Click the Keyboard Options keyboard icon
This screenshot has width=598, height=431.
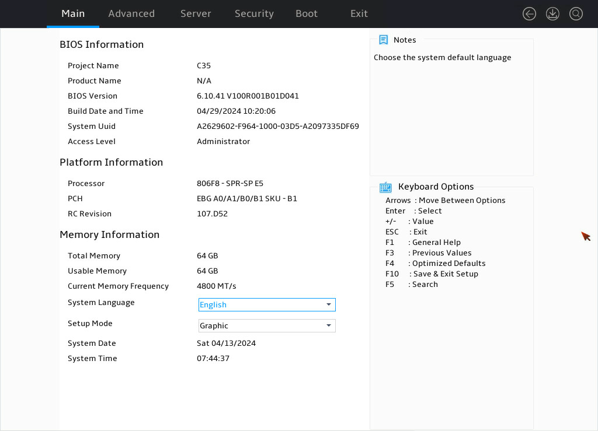(385, 187)
